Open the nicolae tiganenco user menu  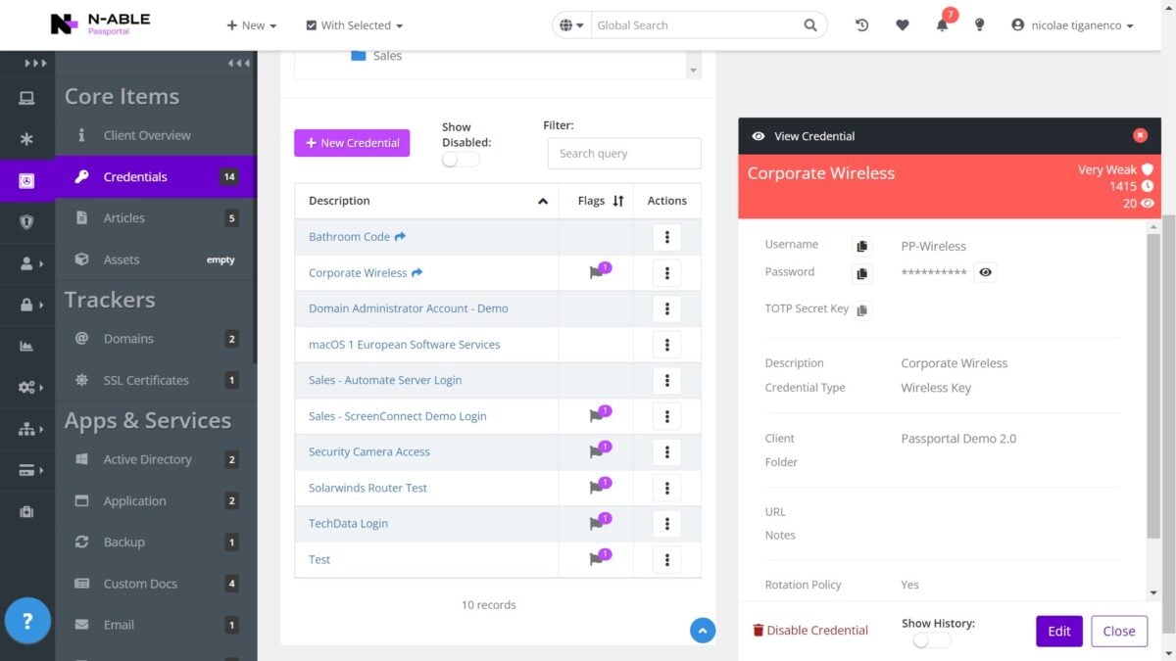point(1072,25)
